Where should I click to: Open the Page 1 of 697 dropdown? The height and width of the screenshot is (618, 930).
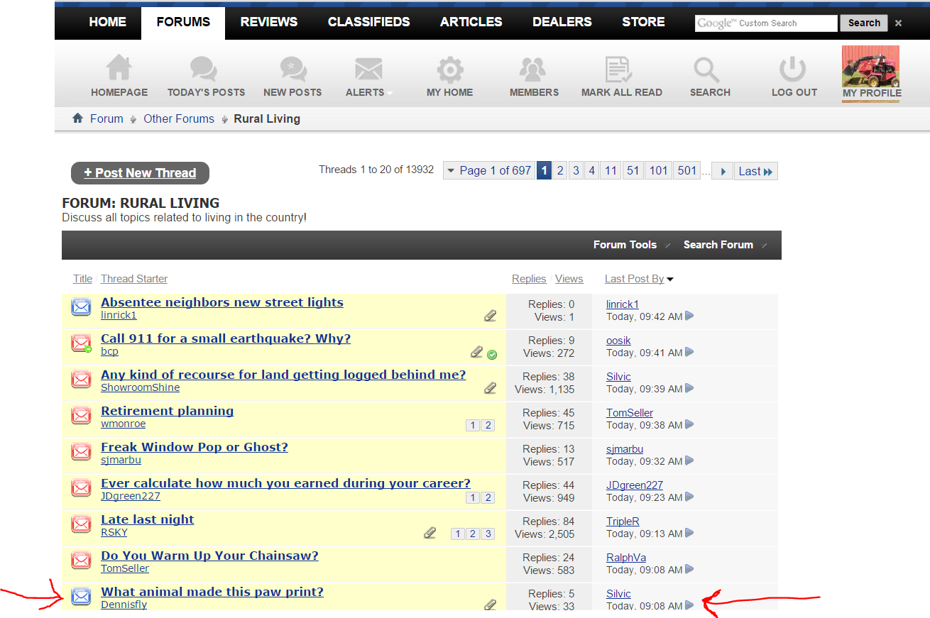(488, 171)
